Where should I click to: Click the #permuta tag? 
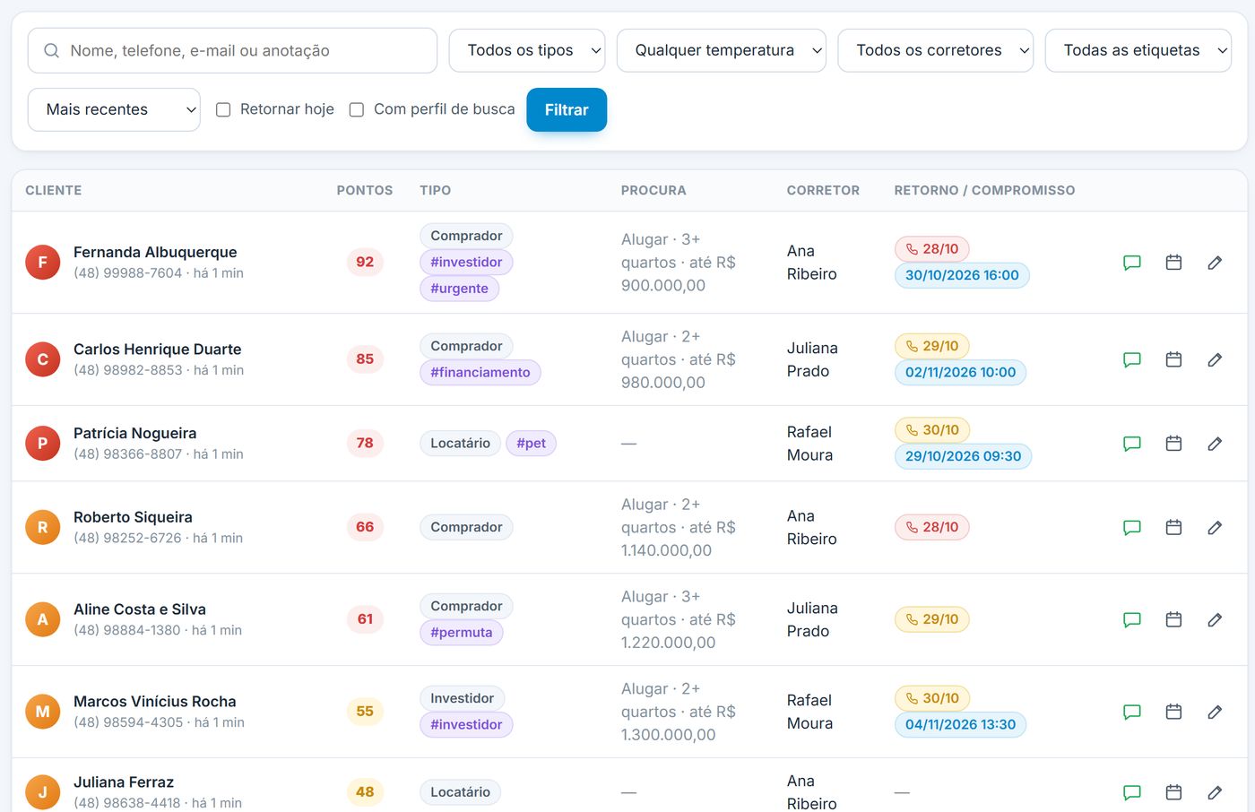pyautogui.click(x=461, y=632)
